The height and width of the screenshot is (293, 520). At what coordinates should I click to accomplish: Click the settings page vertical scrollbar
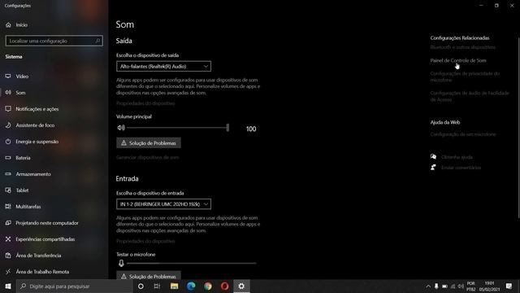tap(518, 128)
